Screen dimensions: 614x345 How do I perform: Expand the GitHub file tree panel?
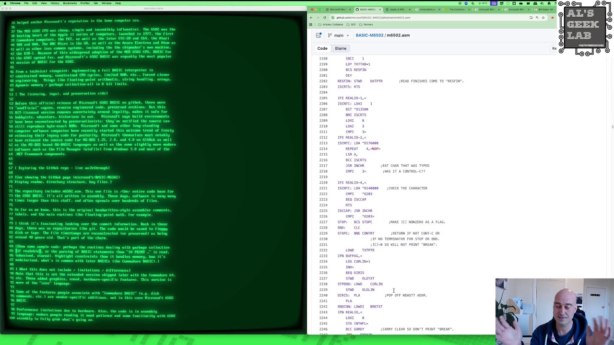pyautogui.click(x=319, y=35)
